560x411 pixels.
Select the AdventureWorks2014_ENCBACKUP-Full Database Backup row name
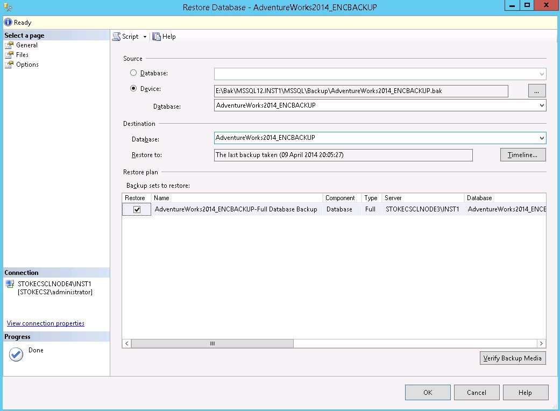tap(236, 209)
